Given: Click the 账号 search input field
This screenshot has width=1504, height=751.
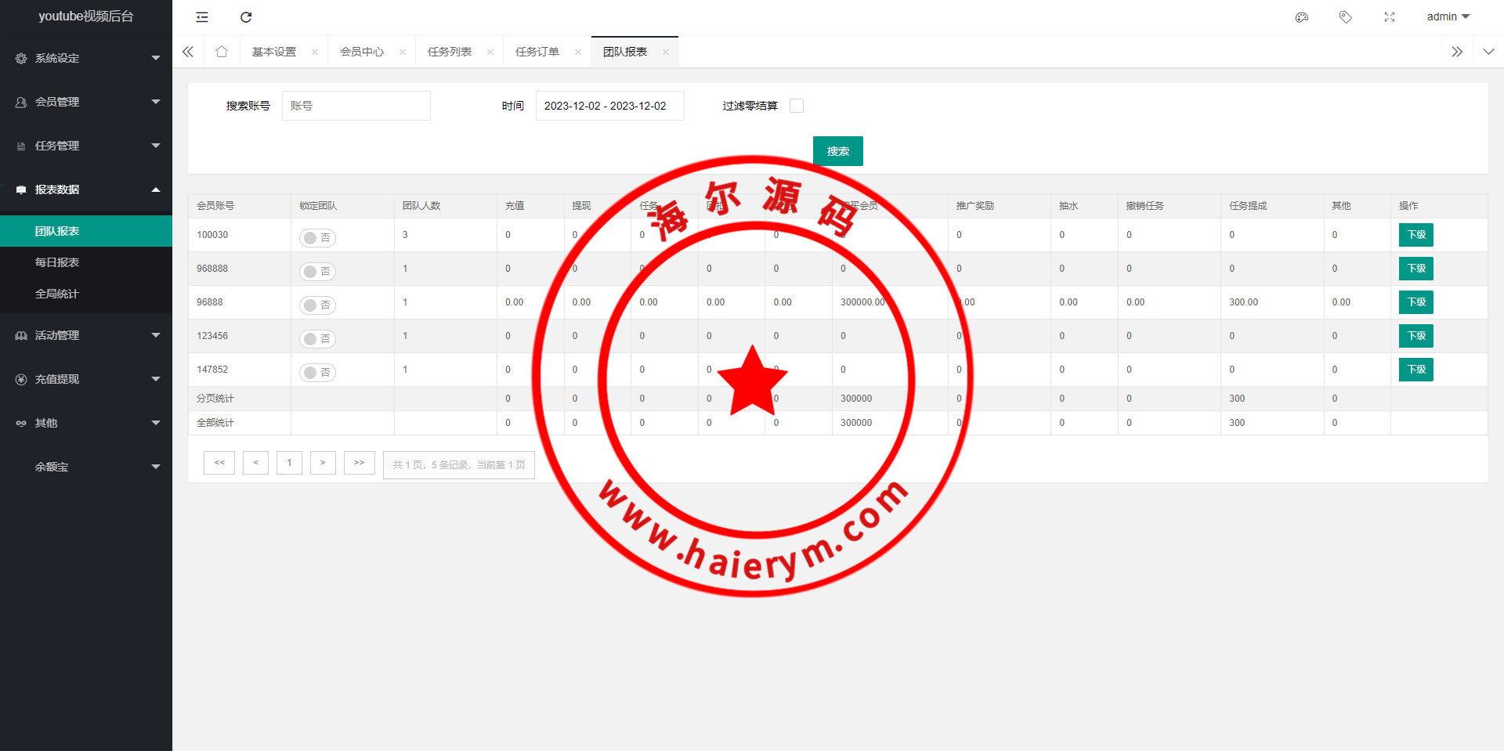Looking at the screenshot, I should click(356, 106).
